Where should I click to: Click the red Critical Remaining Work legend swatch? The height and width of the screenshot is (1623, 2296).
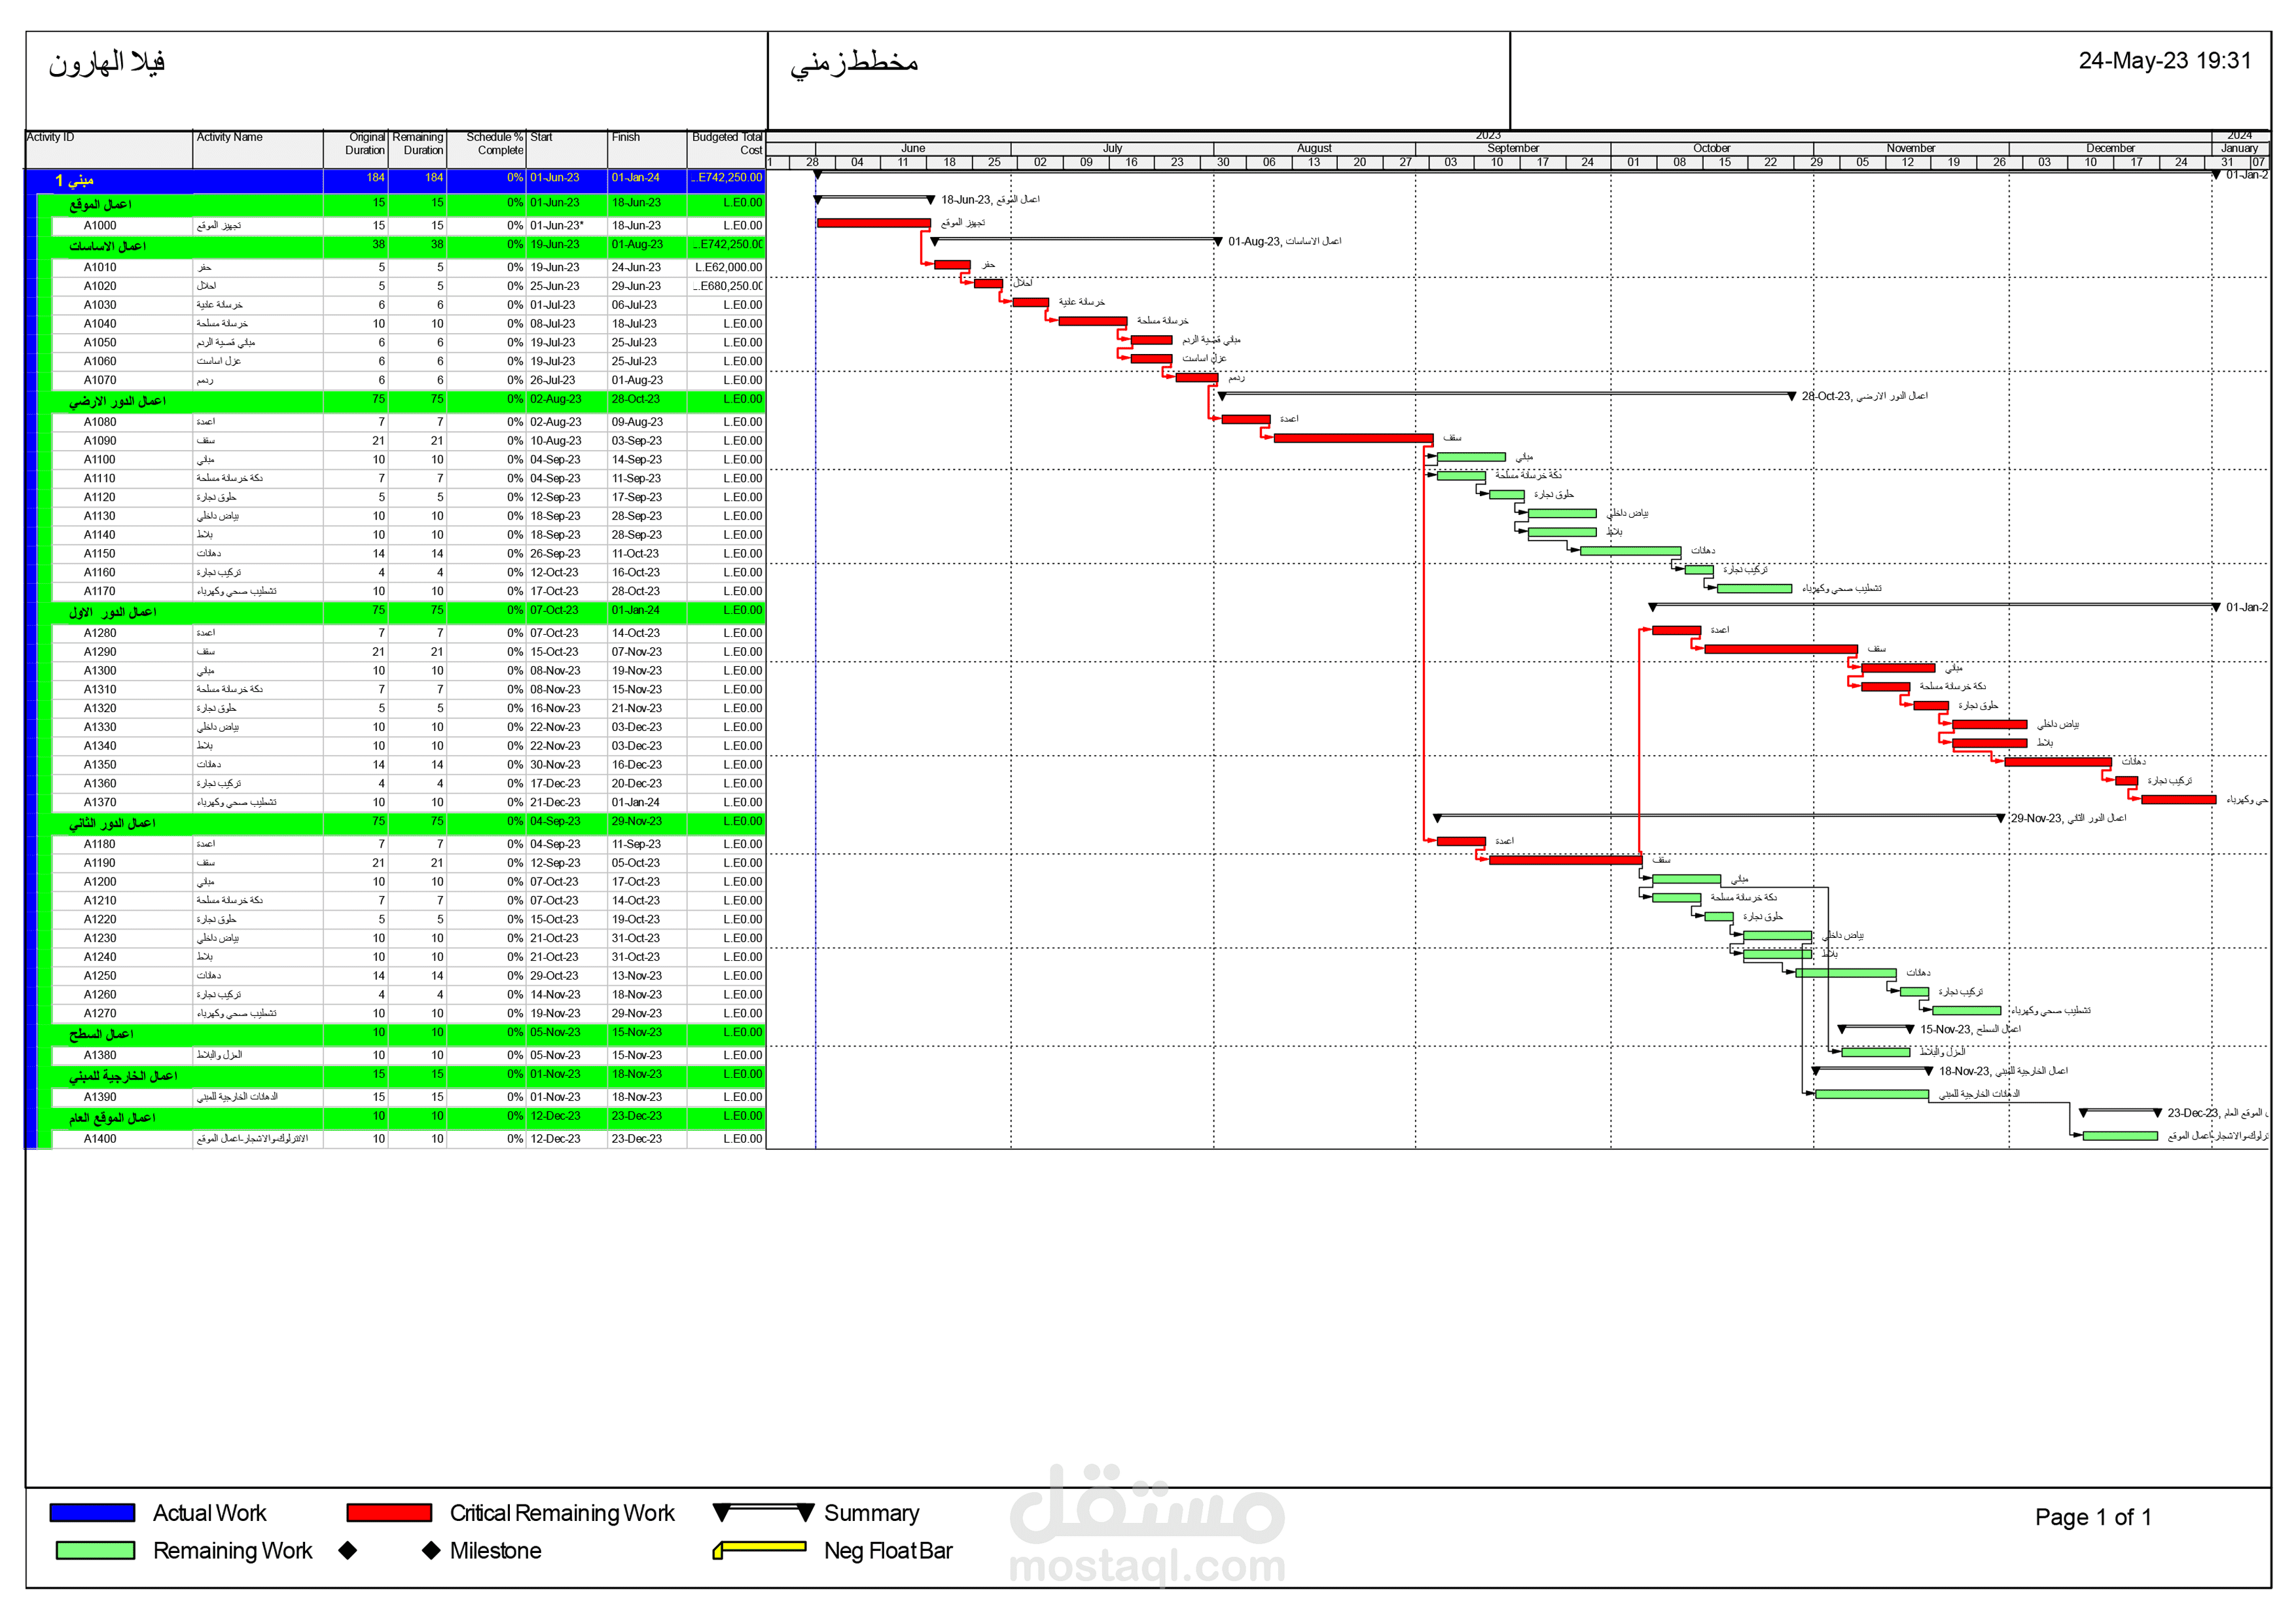coord(389,1512)
